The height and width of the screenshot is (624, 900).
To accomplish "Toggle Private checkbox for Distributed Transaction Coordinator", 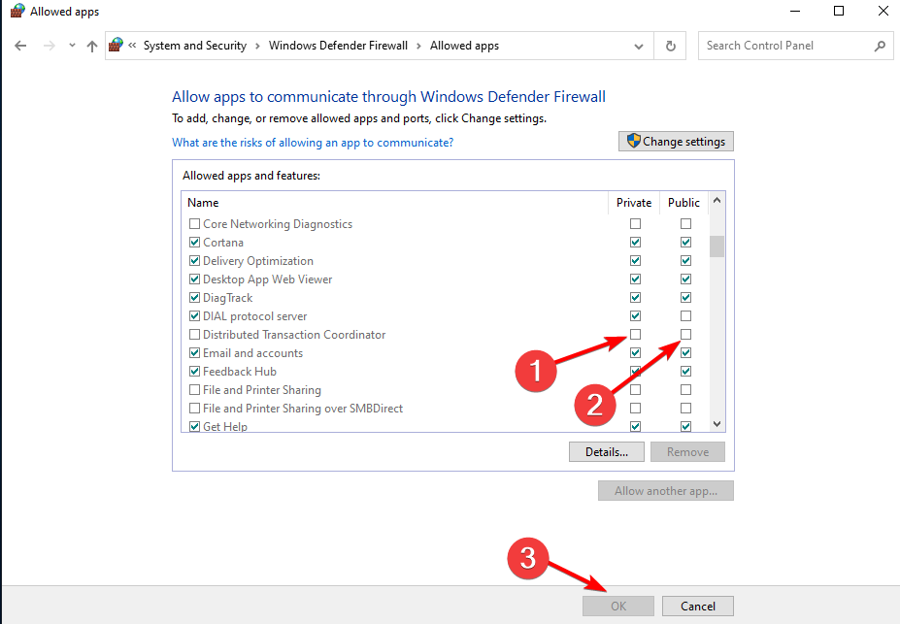I will coord(635,334).
